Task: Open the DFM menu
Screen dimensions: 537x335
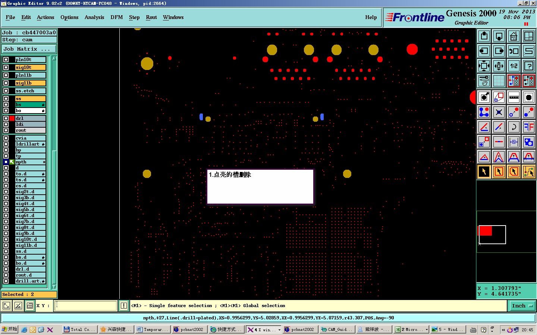Action: [117, 17]
